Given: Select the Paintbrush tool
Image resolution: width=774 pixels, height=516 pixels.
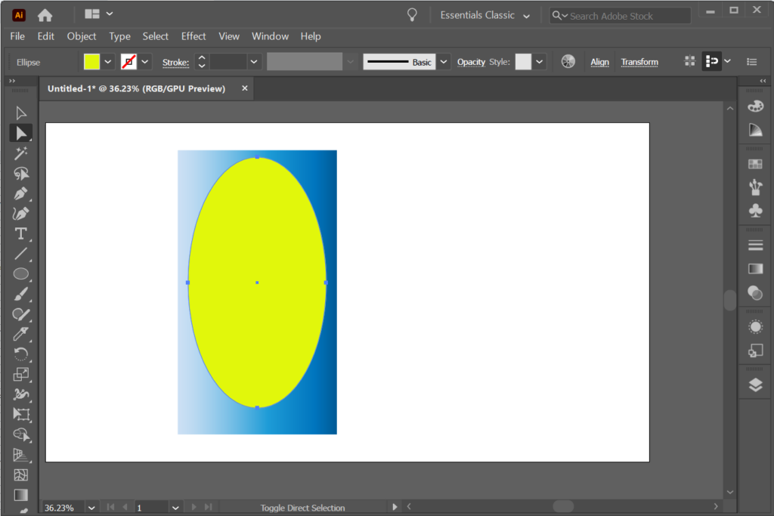Looking at the screenshot, I should tap(21, 295).
